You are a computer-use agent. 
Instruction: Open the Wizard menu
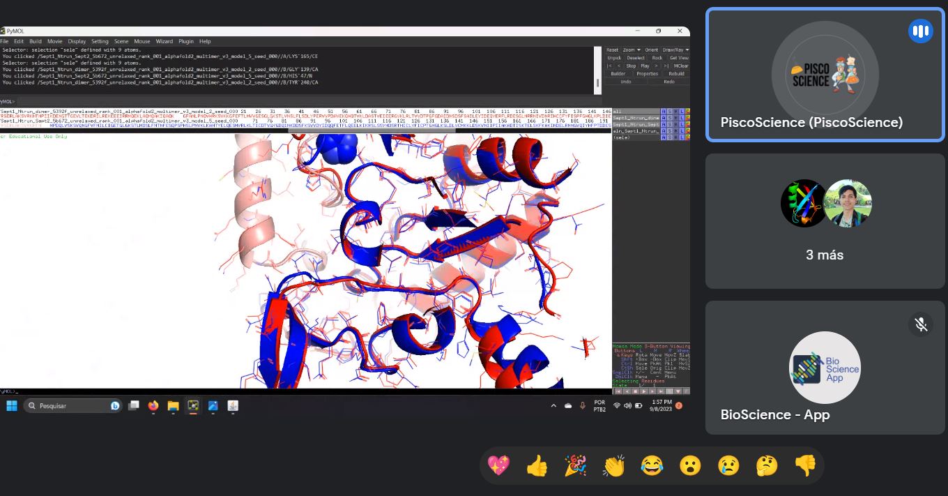pyautogui.click(x=164, y=41)
